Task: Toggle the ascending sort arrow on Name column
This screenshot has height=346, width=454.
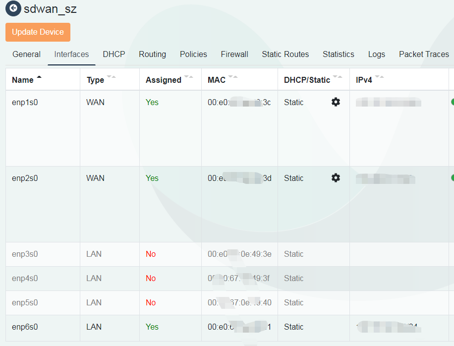Action: 39,77
